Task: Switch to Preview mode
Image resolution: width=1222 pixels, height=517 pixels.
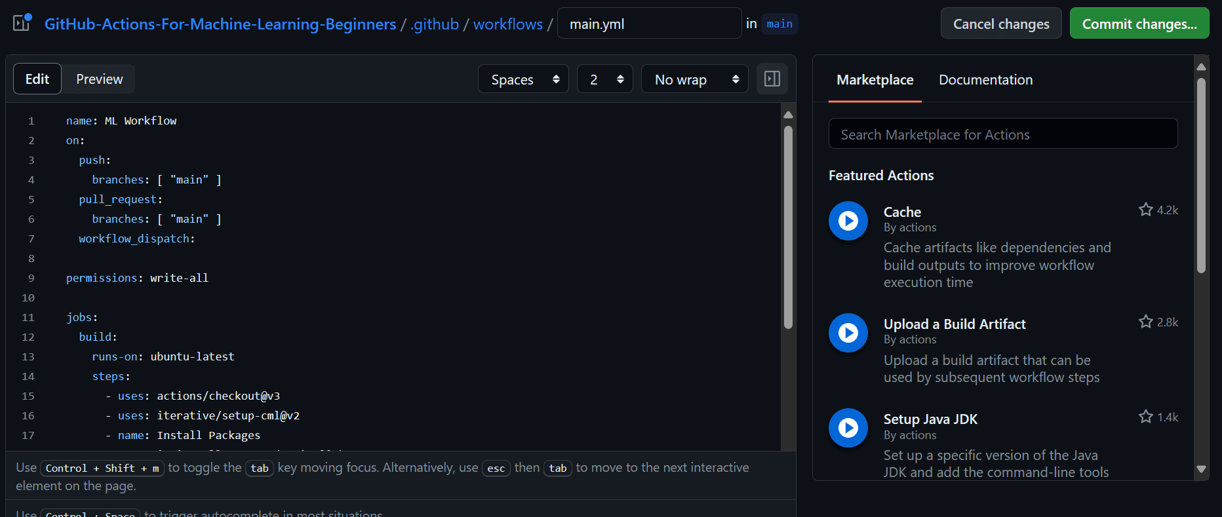Action: click(x=99, y=79)
